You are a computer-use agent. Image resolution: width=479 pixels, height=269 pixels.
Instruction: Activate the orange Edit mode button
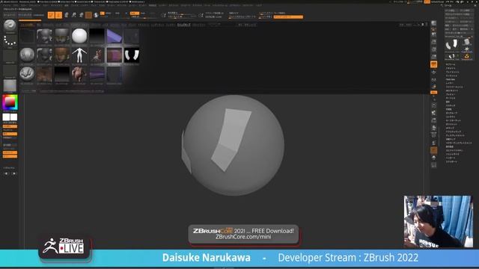(x=51, y=15)
